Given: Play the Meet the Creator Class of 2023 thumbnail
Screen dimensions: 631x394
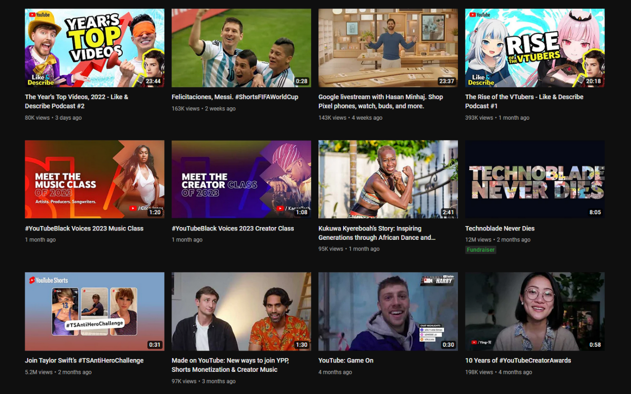Looking at the screenshot, I should (241, 179).
